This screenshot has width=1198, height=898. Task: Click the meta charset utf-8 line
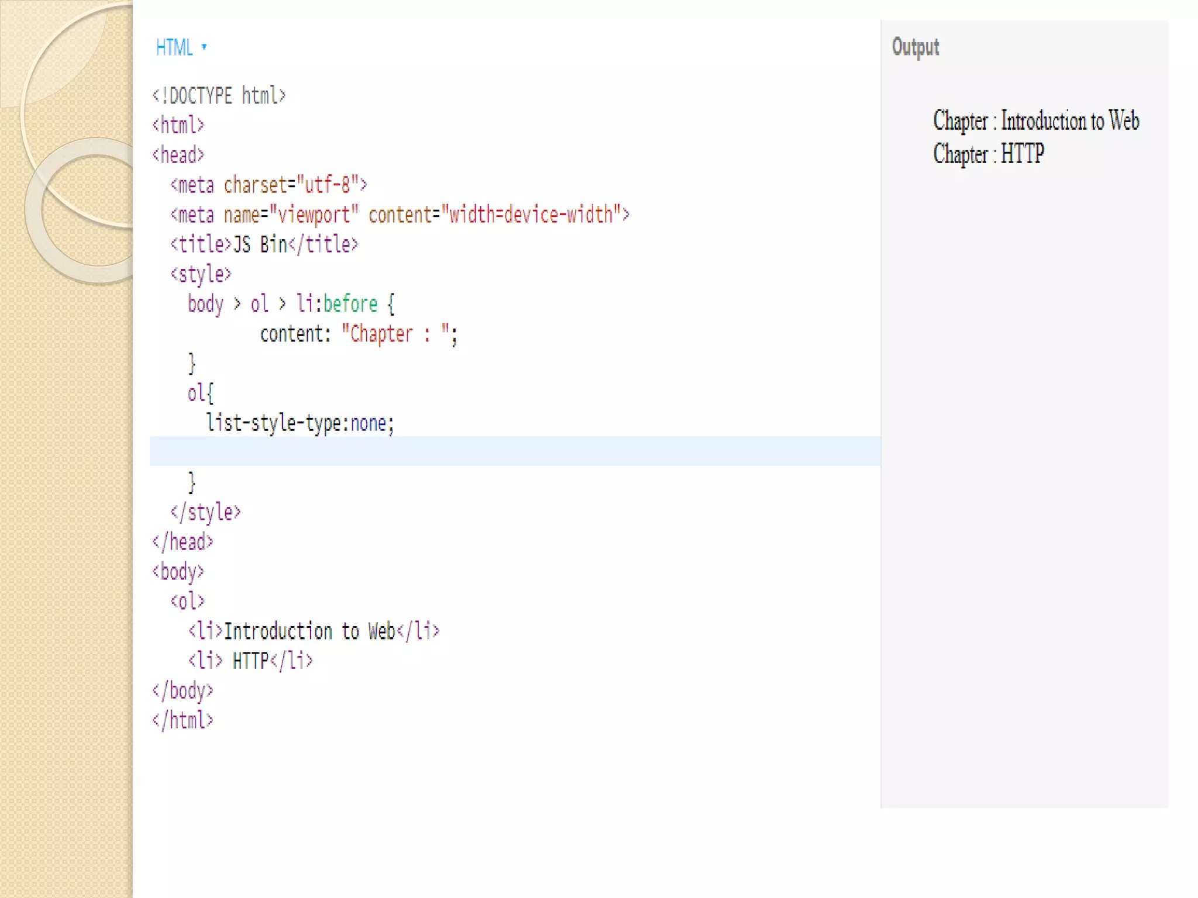(268, 185)
